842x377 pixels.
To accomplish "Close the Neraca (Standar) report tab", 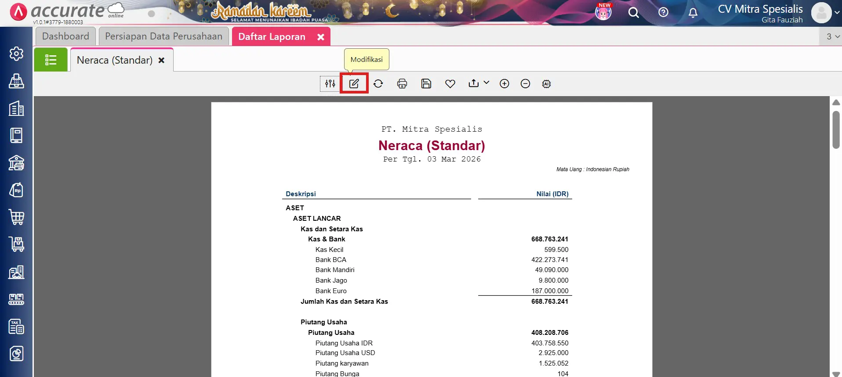I will click(x=162, y=60).
